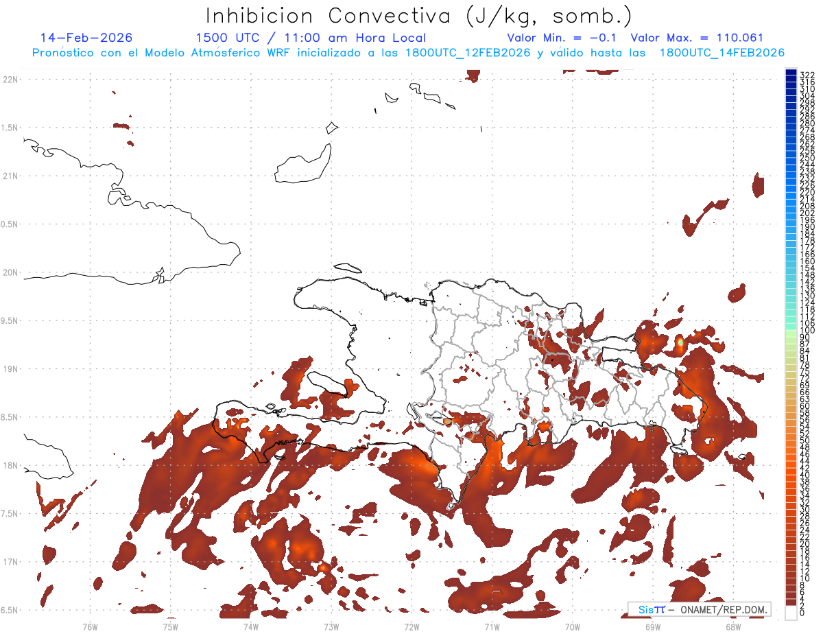823x636 pixels.
Task: Click the '322' legend value
Action: click(807, 75)
